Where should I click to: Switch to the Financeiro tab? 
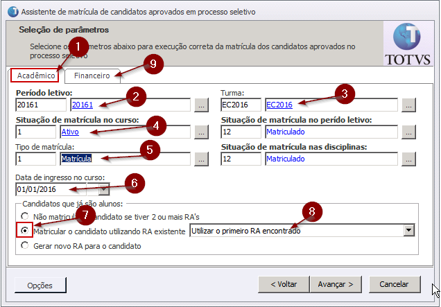(x=92, y=75)
